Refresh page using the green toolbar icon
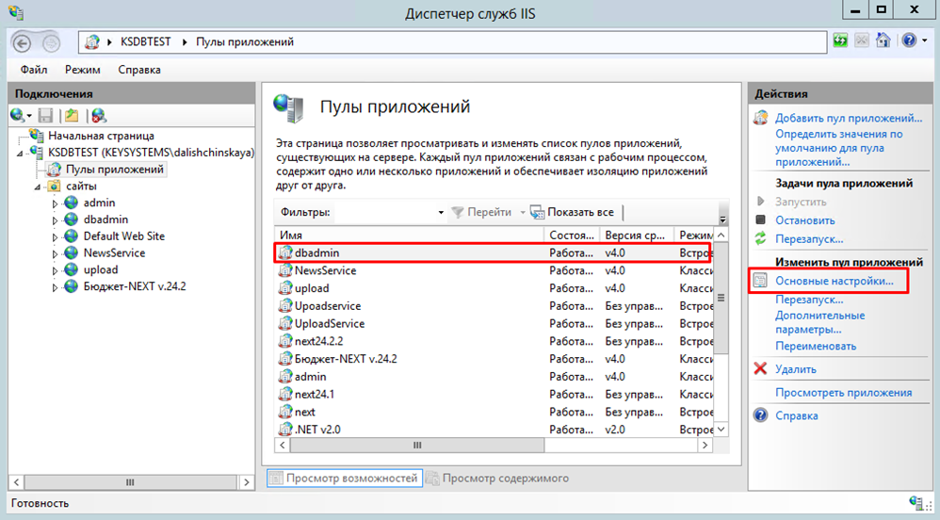This screenshot has height=520, width=940. (x=840, y=41)
